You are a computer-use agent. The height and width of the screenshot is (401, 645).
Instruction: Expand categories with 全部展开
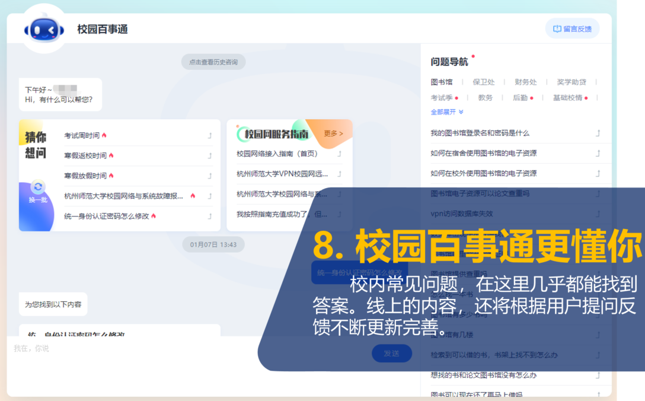point(447,112)
